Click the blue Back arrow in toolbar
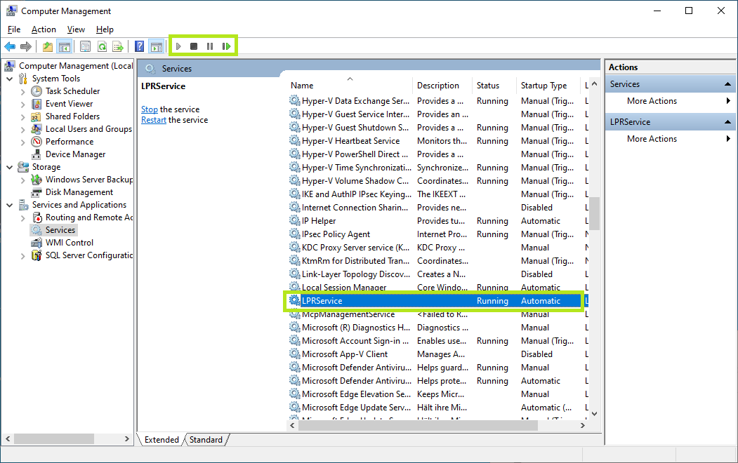Viewport: 738px width, 463px height. (10, 46)
